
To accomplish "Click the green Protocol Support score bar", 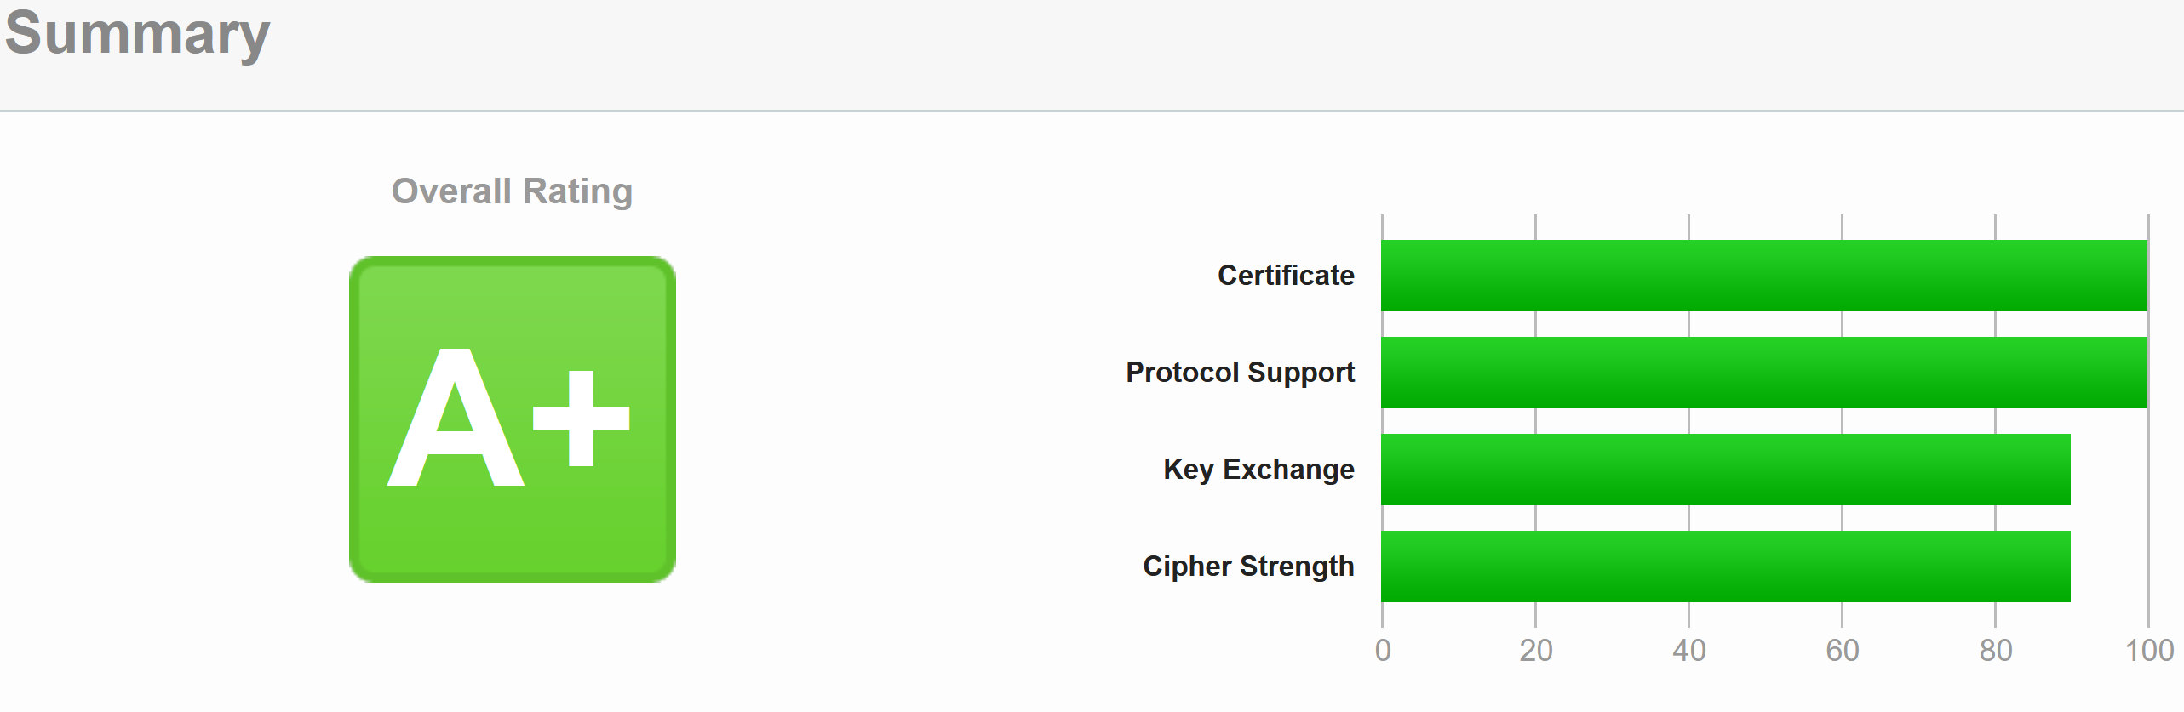I will click(1764, 373).
